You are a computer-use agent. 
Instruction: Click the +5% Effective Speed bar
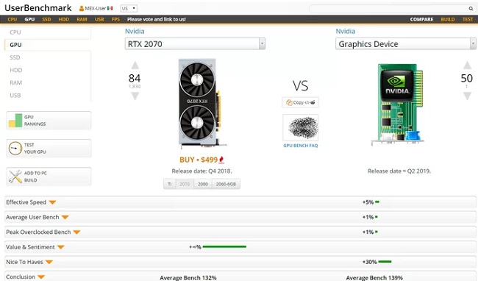click(377, 202)
